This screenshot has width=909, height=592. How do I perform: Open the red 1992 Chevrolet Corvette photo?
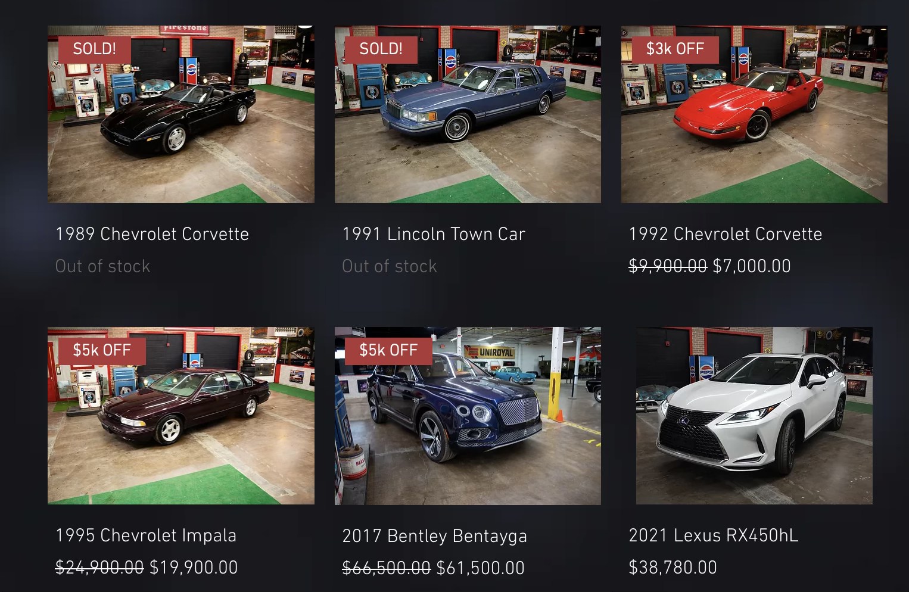click(x=754, y=114)
